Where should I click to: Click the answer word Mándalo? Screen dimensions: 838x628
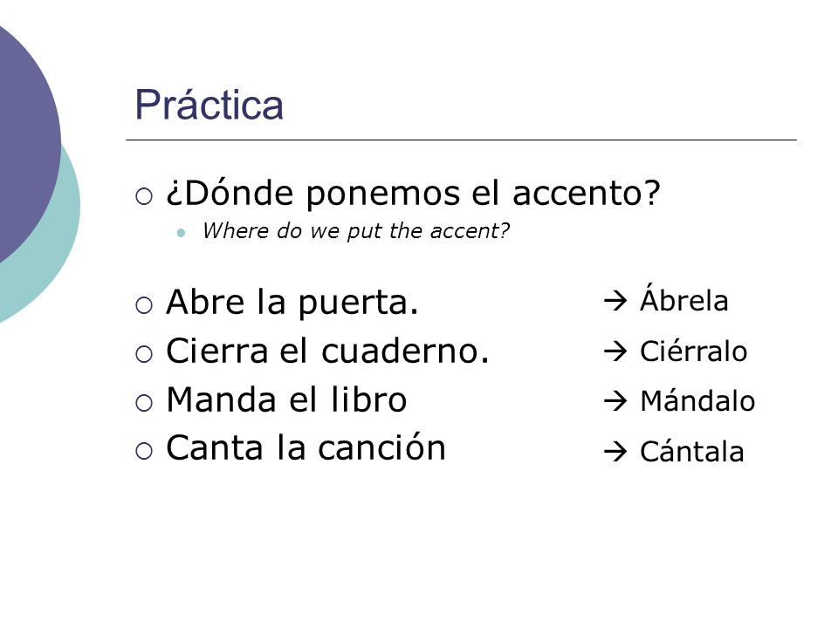(697, 400)
